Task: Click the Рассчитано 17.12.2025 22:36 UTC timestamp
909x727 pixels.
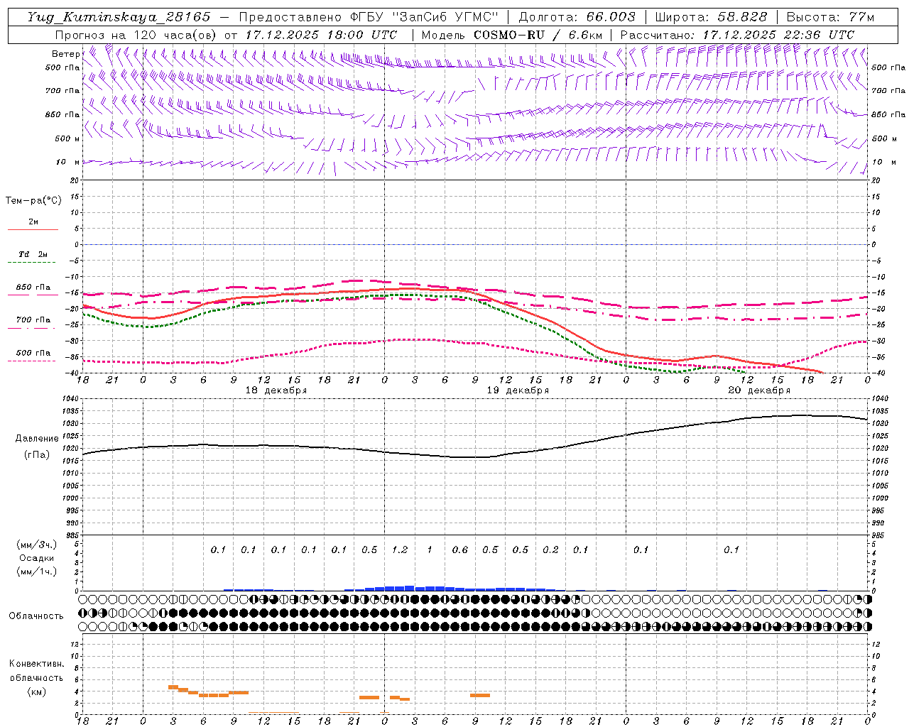Action: tap(738, 35)
